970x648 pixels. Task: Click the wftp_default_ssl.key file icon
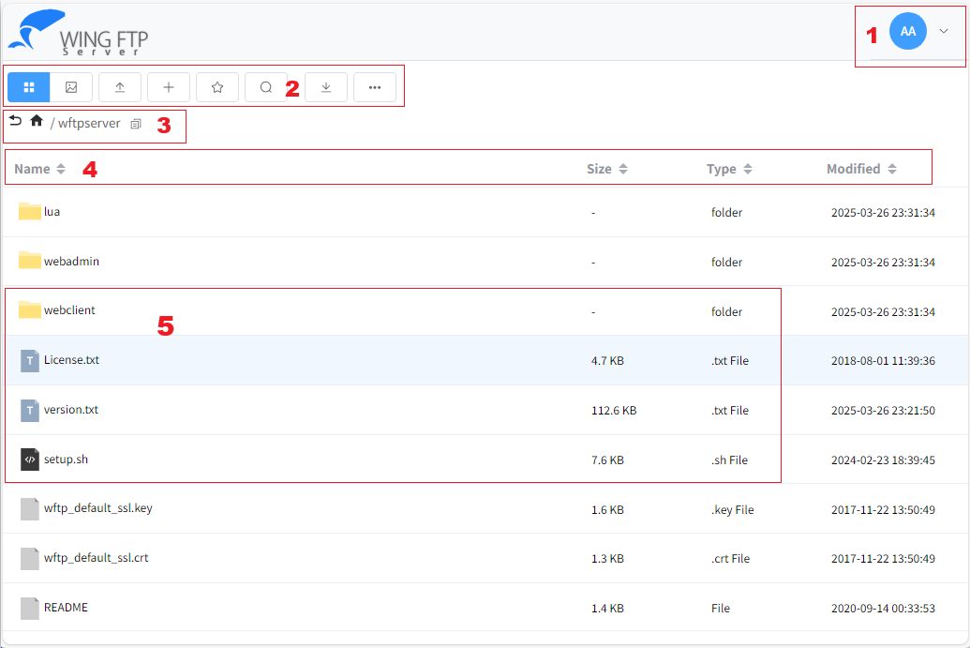tap(30, 509)
